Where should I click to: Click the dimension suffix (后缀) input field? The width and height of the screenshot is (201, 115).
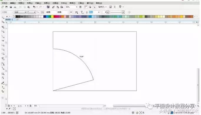tap(65, 12)
